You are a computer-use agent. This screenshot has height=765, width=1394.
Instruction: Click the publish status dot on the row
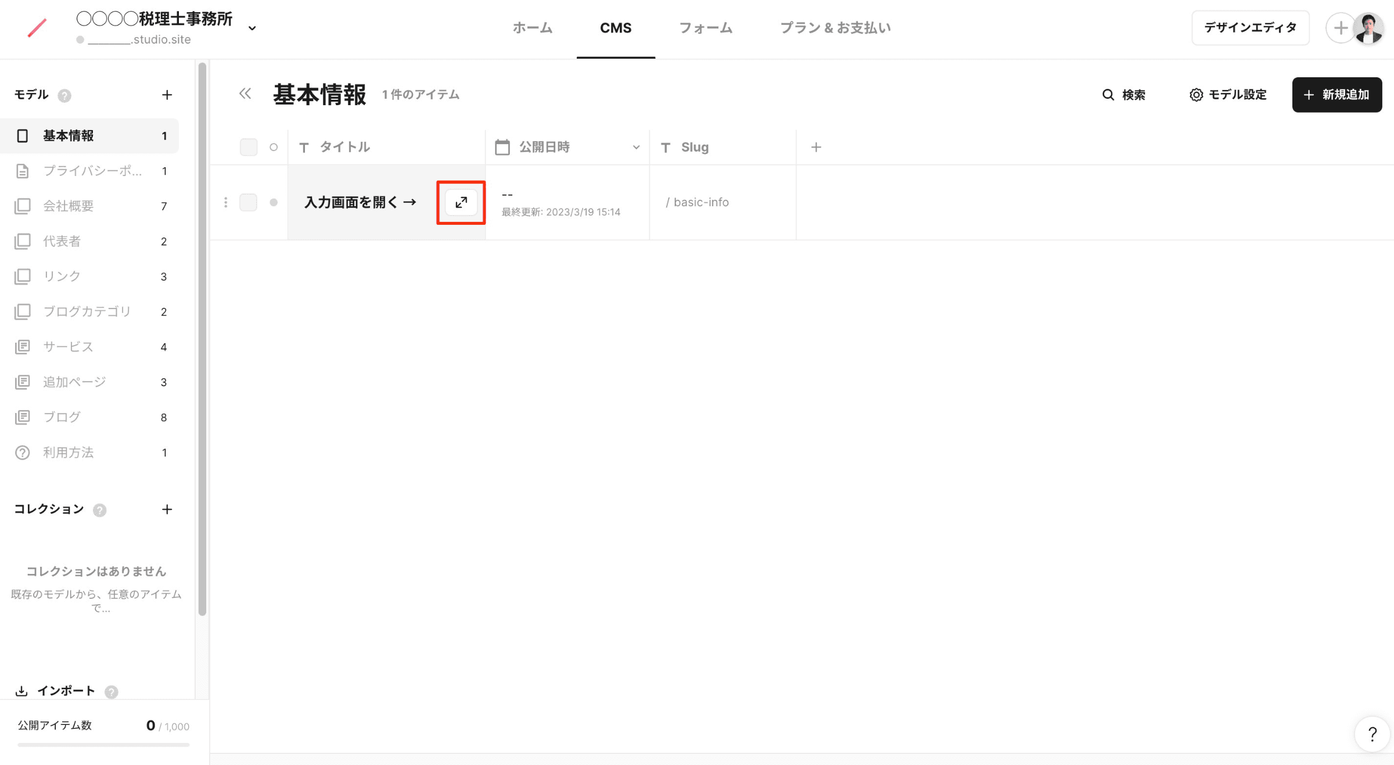point(274,202)
